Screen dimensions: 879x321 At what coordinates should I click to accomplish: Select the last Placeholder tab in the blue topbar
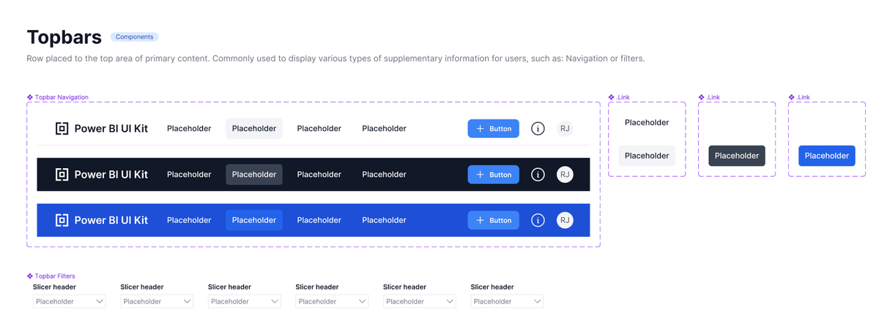click(x=384, y=220)
